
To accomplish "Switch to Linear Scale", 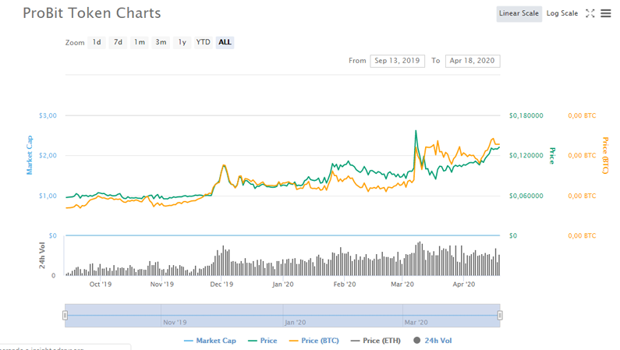I will click(519, 13).
